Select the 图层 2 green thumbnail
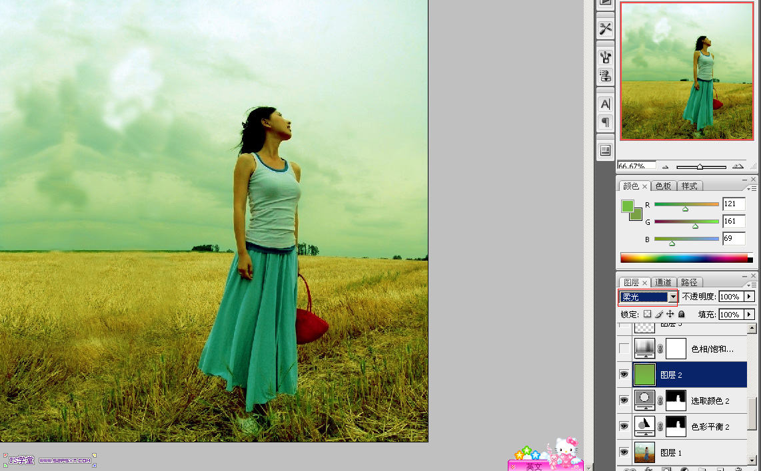The height and width of the screenshot is (471, 761). (644, 375)
